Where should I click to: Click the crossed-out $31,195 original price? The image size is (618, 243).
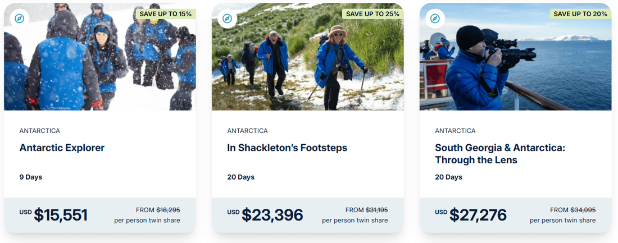(x=376, y=210)
